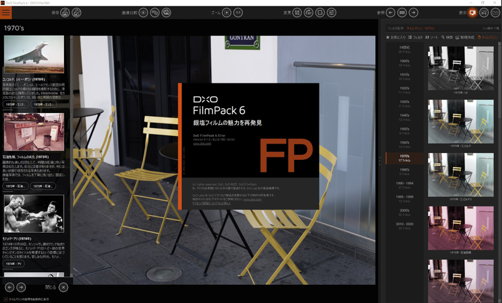
Task: Click the Muhammad Ali boxing photo
Action: (34, 213)
